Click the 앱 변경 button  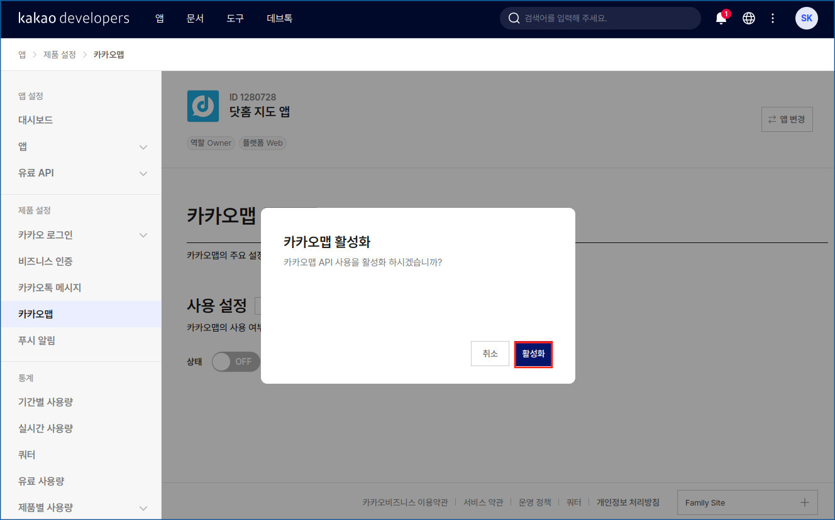787,119
